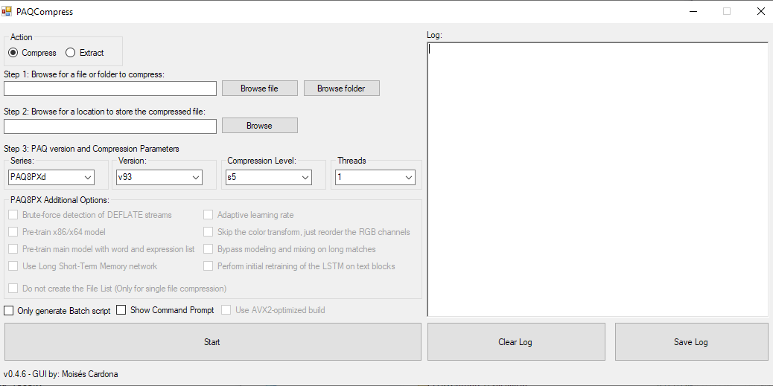
Task: Click the 'Step 3: PAQ version and Compression Parameters' label
Action: pyautogui.click(x=92, y=149)
